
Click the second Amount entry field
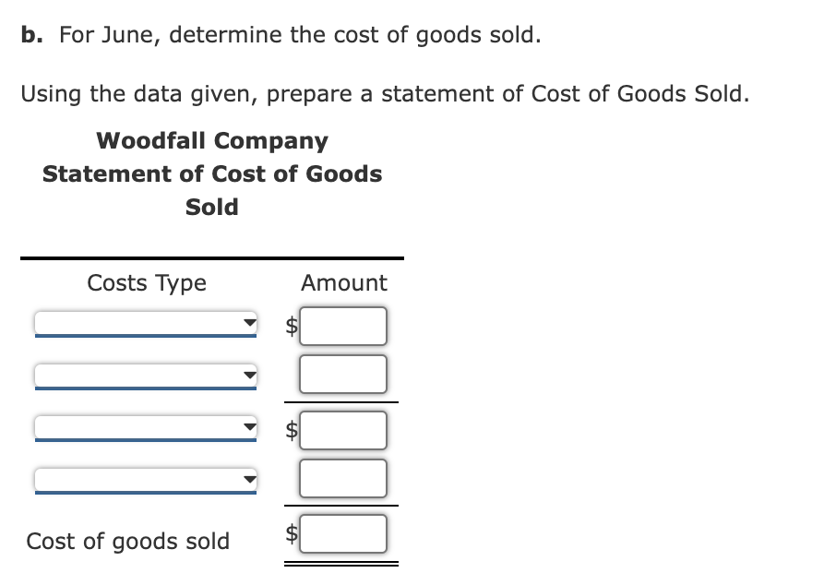pos(342,373)
